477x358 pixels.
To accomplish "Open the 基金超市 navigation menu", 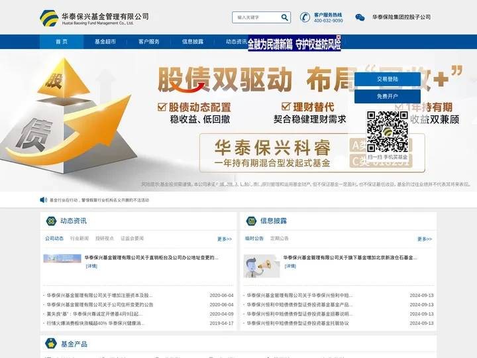I will 105,42.
